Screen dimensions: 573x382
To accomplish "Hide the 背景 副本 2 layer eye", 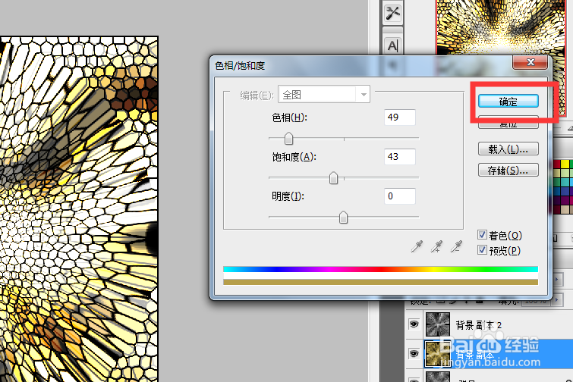I will (414, 324).
